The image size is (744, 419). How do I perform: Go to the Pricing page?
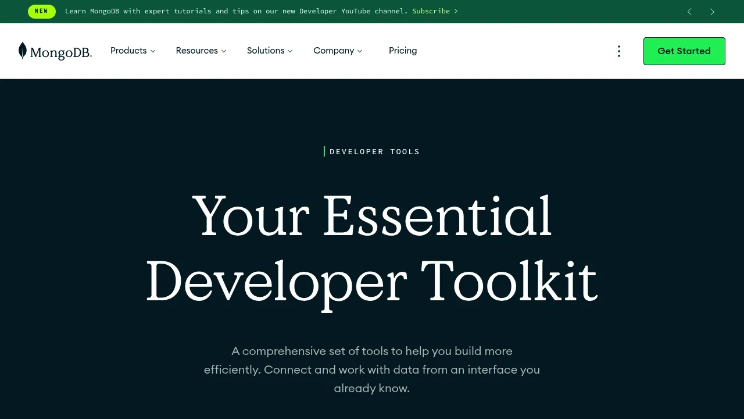coord(403,51)
